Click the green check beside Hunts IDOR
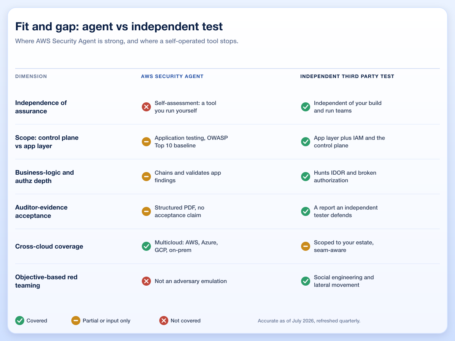The width and height of the screenshot is (455, 341). pos(306,177)
